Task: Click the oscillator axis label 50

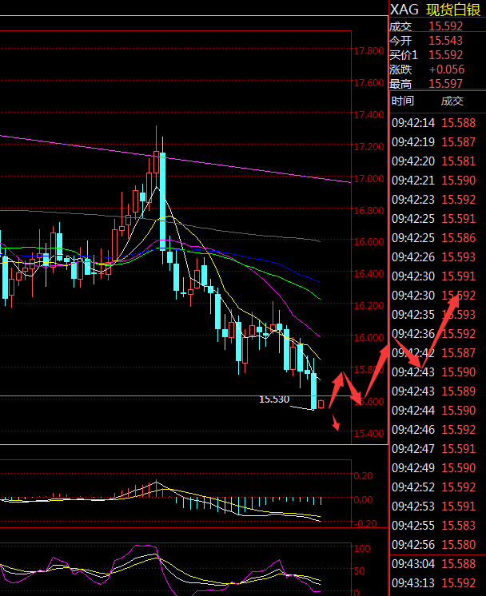Action: pos(360,571)
